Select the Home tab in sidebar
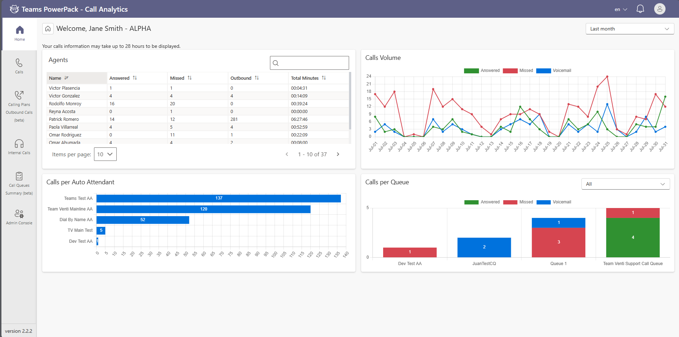This screenshot has width=679, height=337. click(x=20, y=34)
